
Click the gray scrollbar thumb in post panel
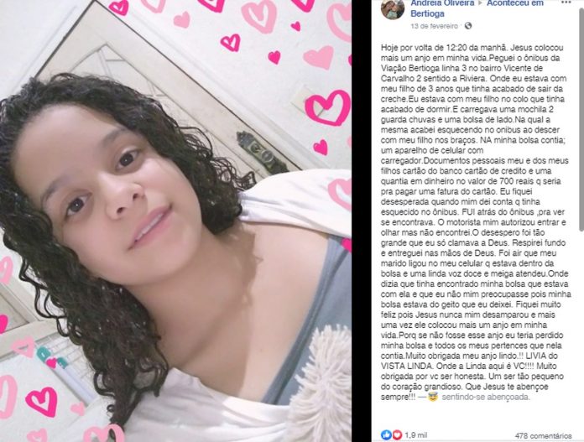coord(581,119)
